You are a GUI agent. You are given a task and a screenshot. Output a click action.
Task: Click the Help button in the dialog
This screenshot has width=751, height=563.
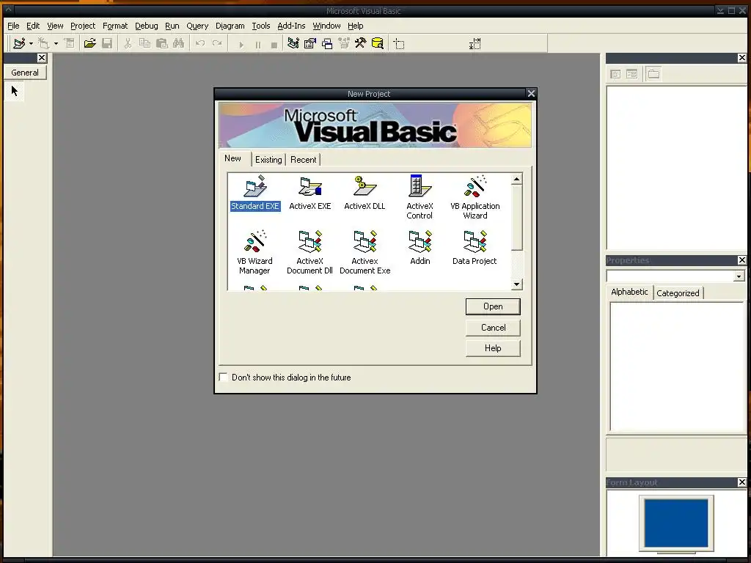coord(493,348)
